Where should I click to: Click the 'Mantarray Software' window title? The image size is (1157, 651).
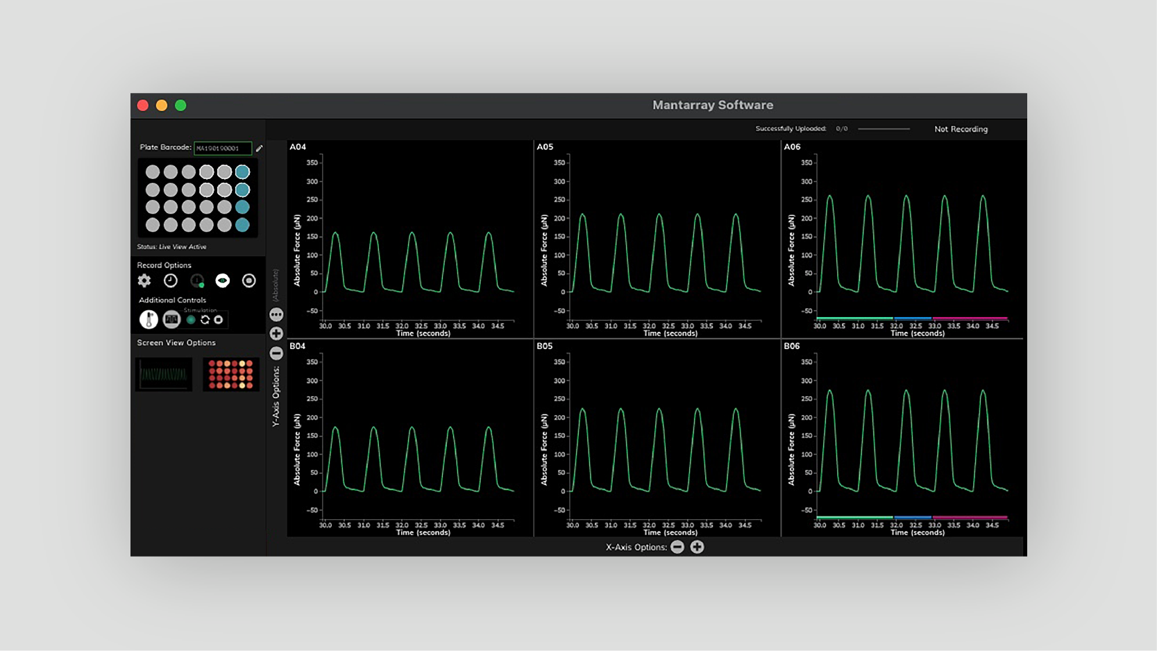(x=713, y=105)
